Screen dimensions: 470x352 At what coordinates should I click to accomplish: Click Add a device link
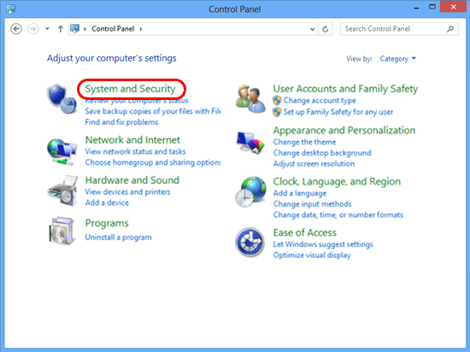(x=107, y=202)
